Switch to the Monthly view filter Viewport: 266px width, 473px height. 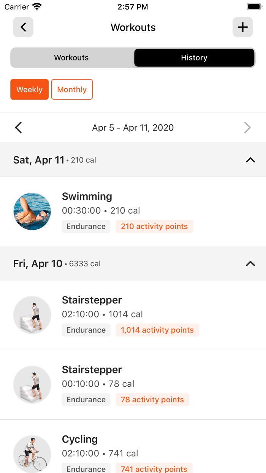pos(72,89)
